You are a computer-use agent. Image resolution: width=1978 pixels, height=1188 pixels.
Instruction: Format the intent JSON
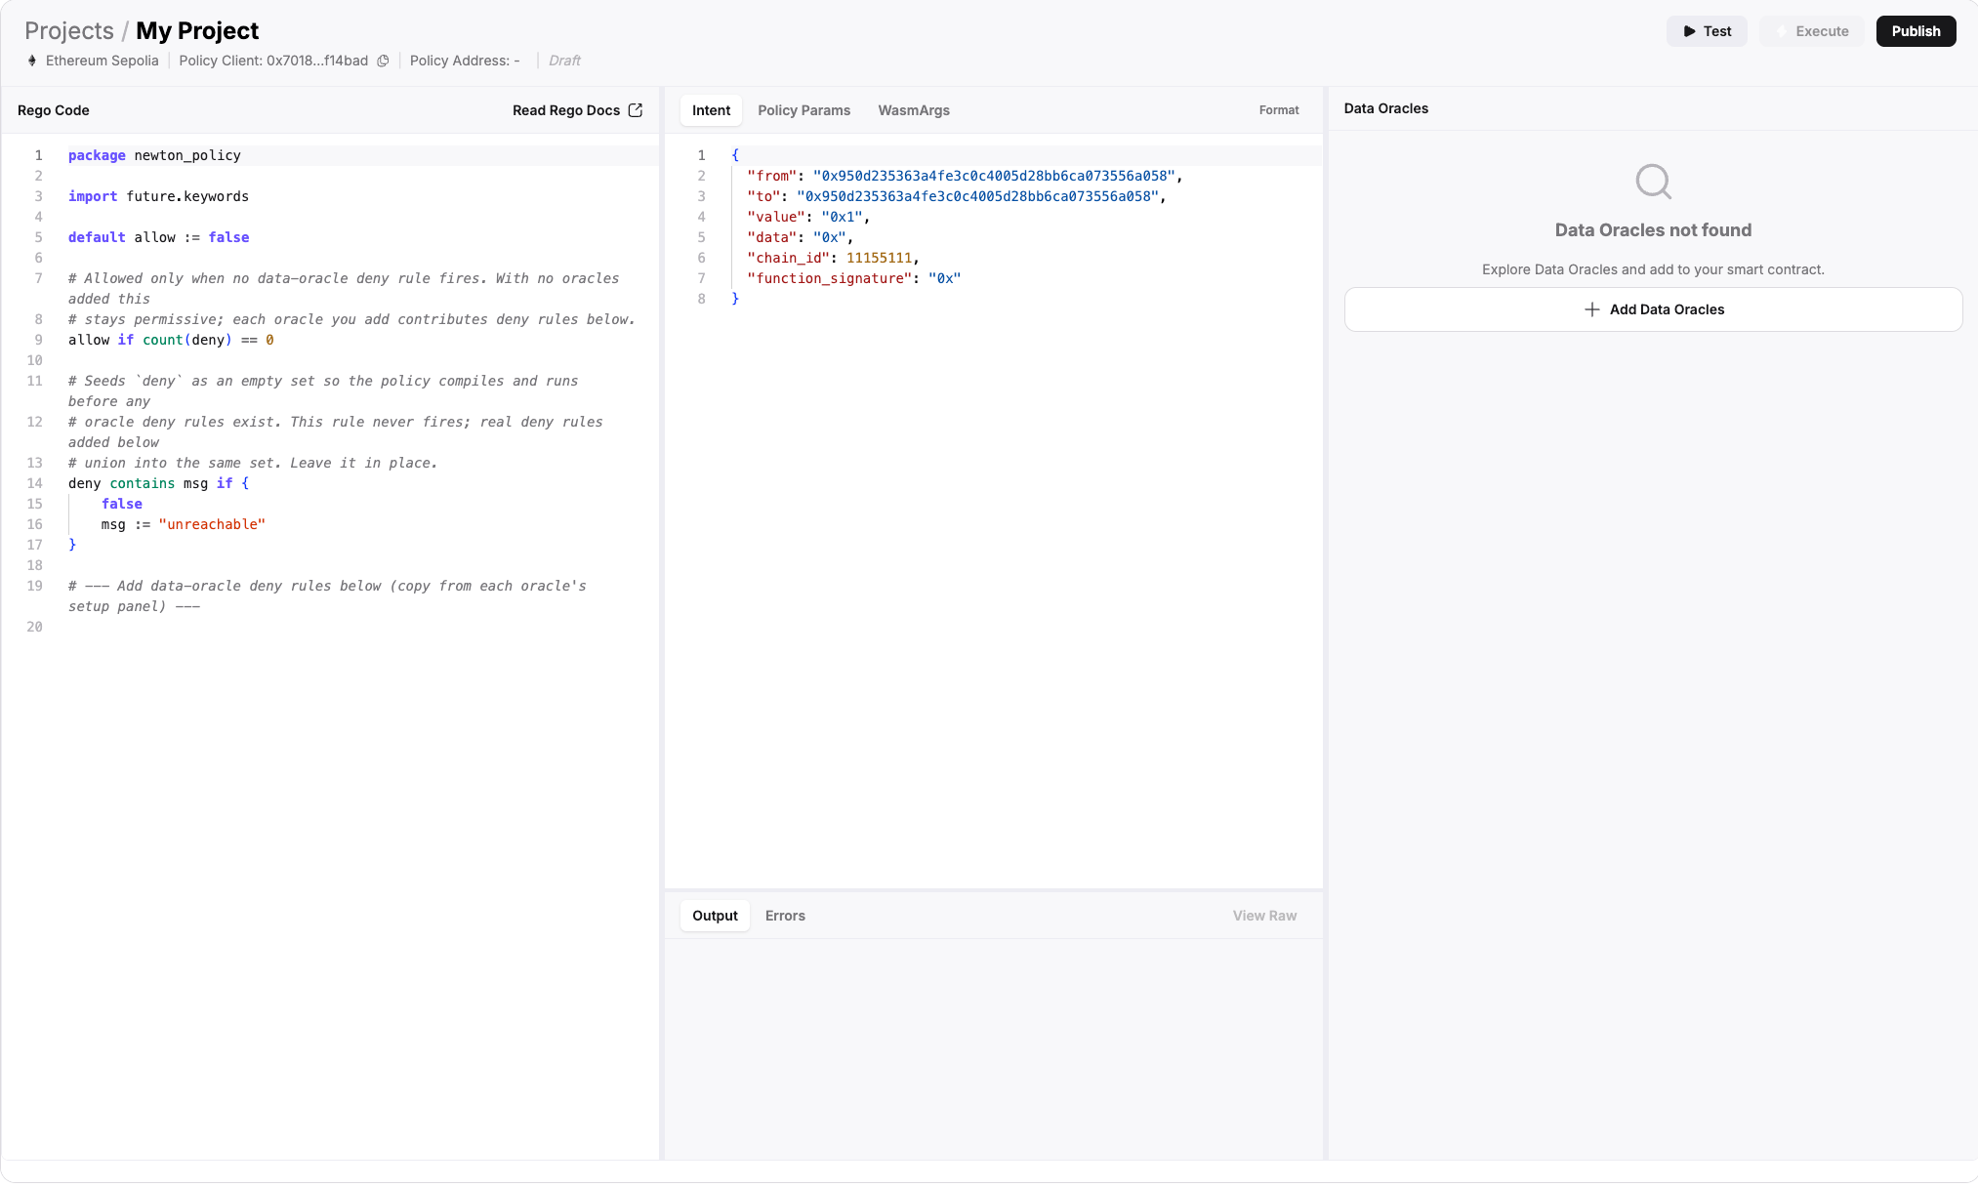1279,110
